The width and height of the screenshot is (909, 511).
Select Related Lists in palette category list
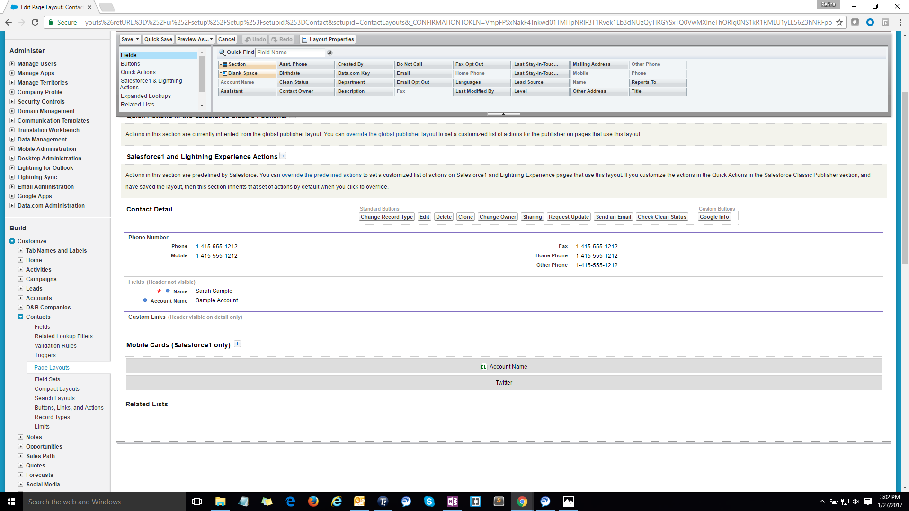point(137,105)
